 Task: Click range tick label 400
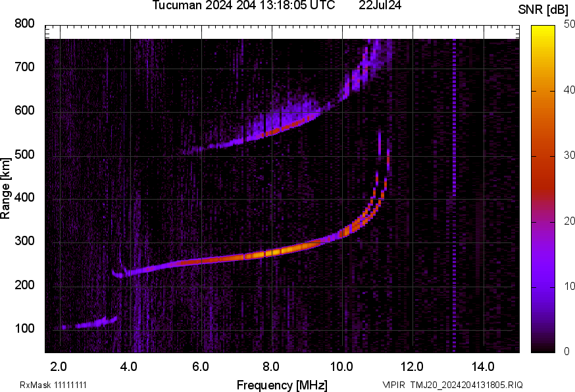point(24,198)
